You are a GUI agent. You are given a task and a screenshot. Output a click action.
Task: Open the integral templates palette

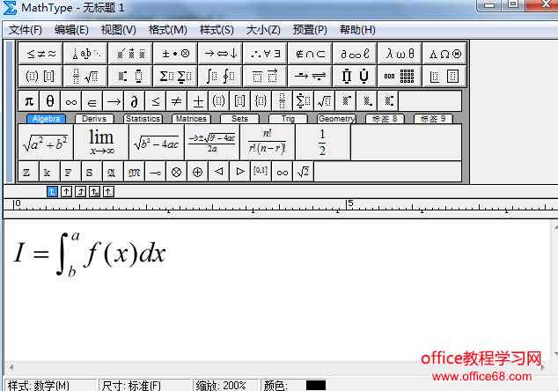220,76
